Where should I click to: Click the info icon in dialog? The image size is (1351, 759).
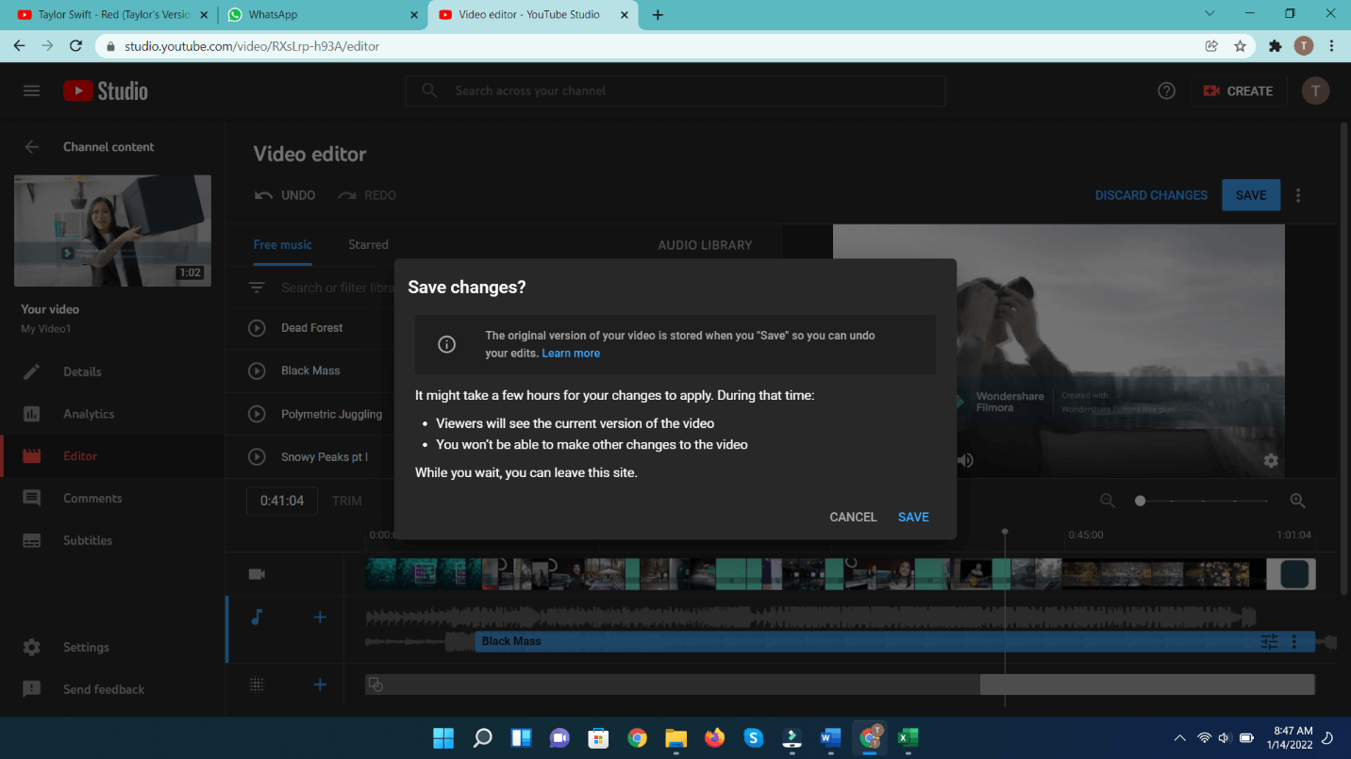(x=447, y=344)
